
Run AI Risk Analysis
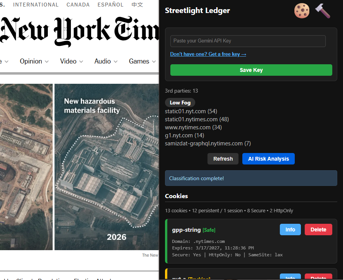(x=268, y=159)
